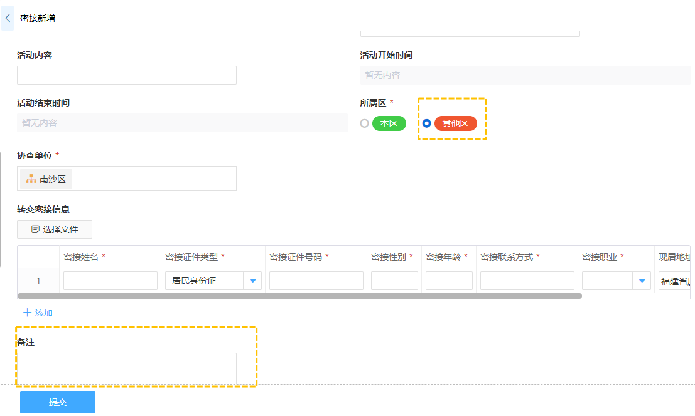
Task: Click the back arrow beside 密接新增
Action: click(x=8, y=19)
